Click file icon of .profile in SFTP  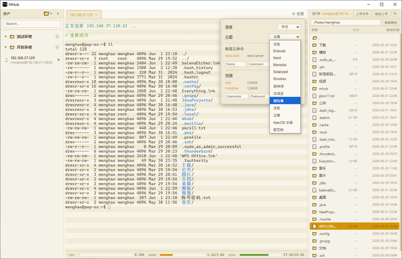(x=315, y=146)
